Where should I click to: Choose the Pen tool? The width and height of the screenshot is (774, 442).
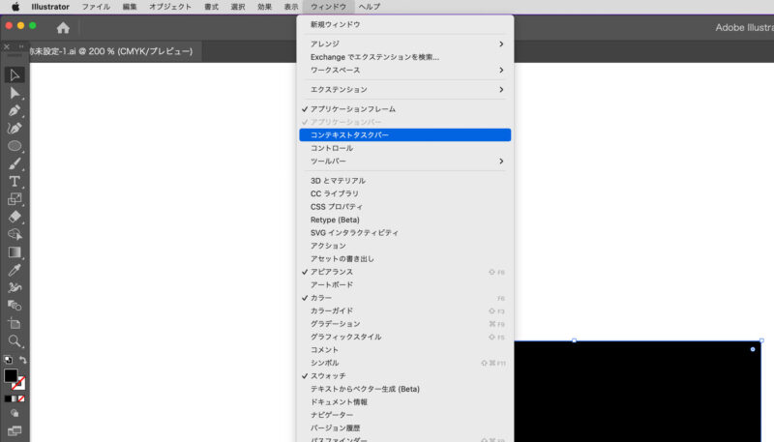tap(15, 110)
